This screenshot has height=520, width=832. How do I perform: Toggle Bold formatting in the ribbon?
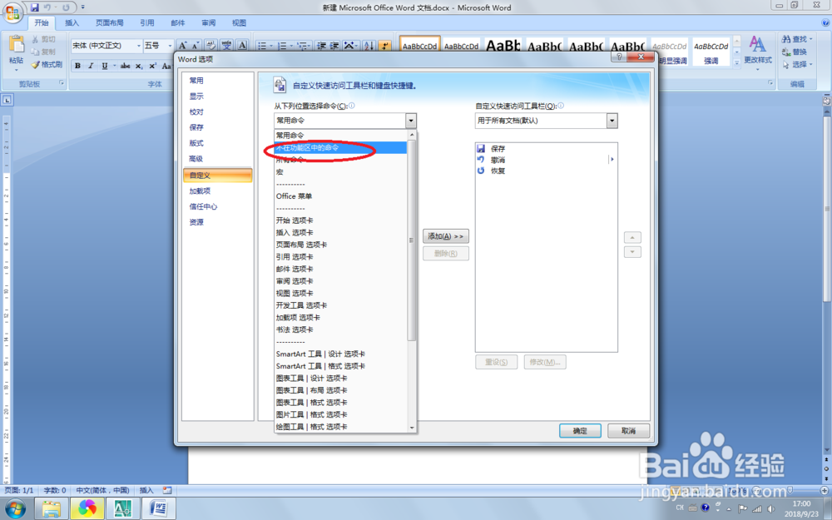[x=78, y=66]
